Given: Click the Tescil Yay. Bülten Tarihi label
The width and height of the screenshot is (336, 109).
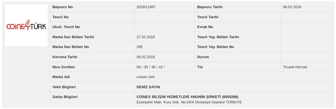Looking at the screenshot, I should tap(218, 37).
